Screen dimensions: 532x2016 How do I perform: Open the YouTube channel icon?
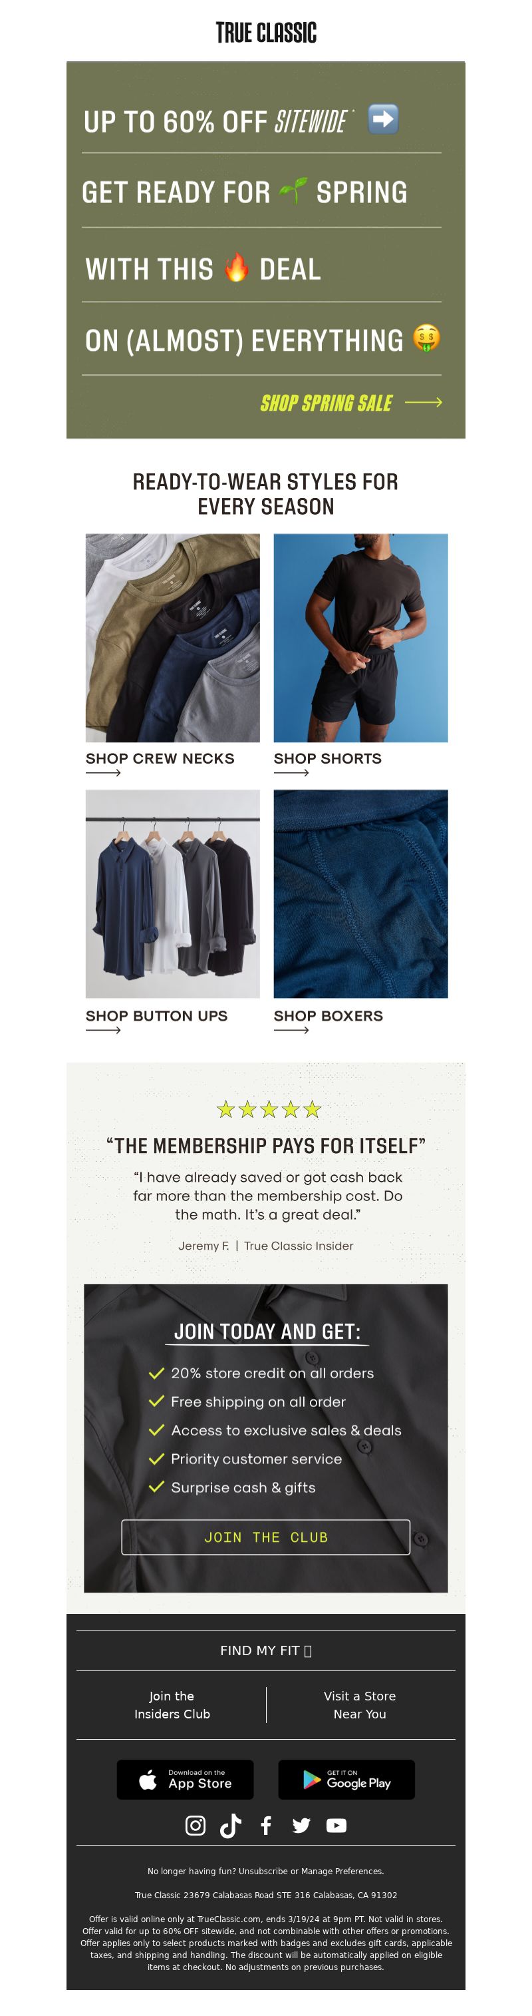click(x=336, y=1825)
